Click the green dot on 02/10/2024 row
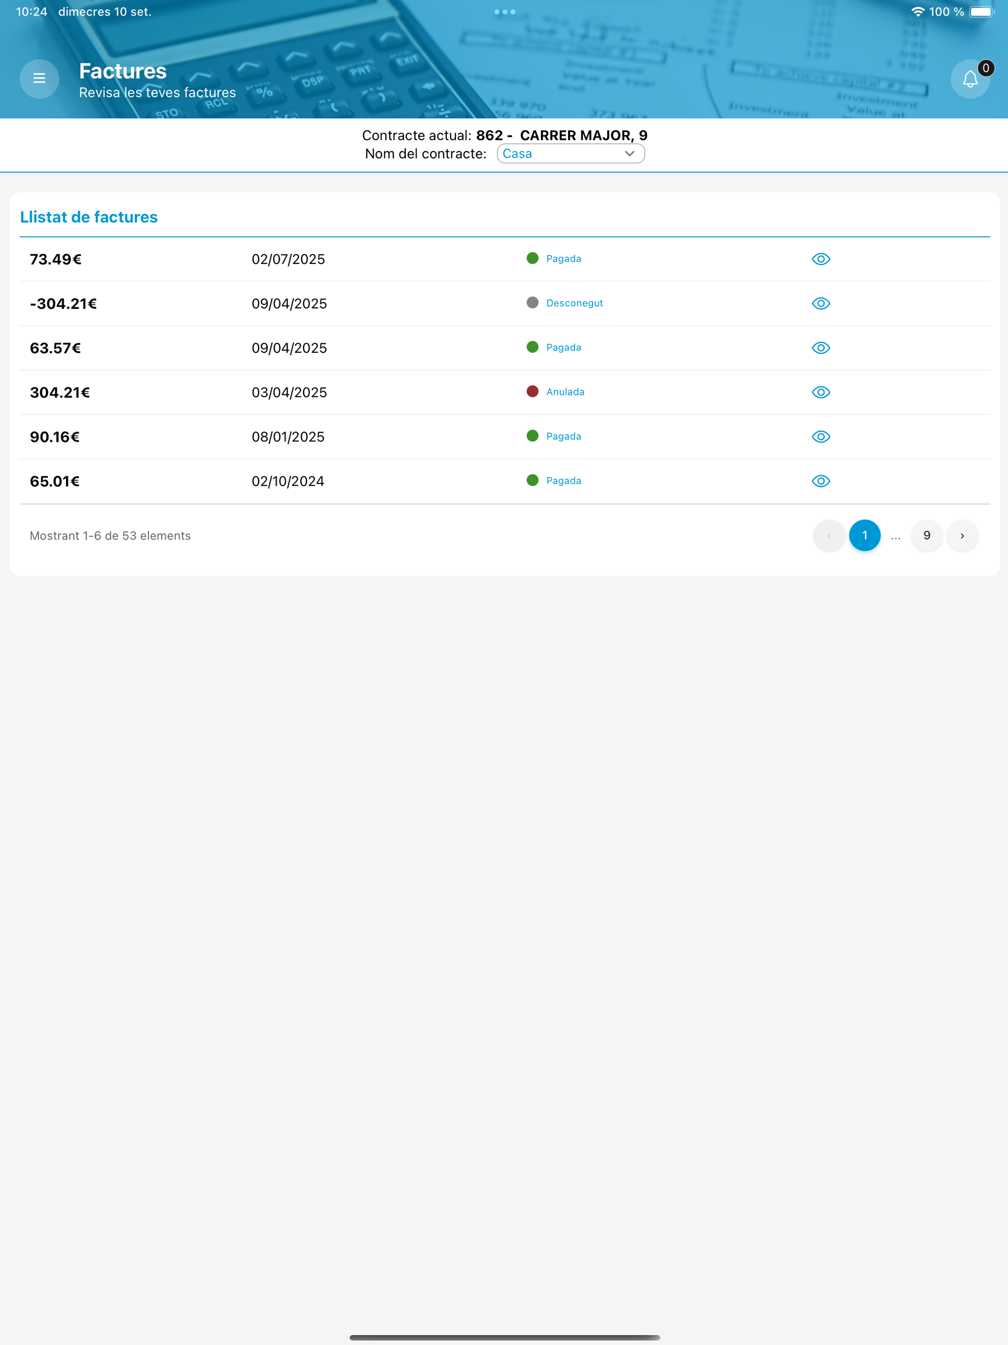 532,480
